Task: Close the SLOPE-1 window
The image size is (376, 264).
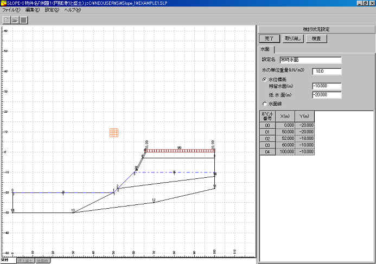Action: pyautogui.click(x=372, y=3)
